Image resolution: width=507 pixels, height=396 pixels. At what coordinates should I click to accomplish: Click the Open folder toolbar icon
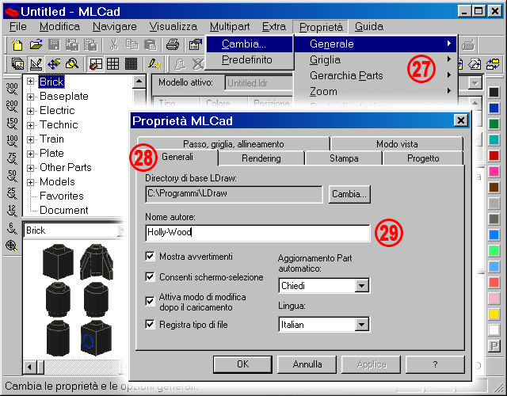click(x=36, y=45)
